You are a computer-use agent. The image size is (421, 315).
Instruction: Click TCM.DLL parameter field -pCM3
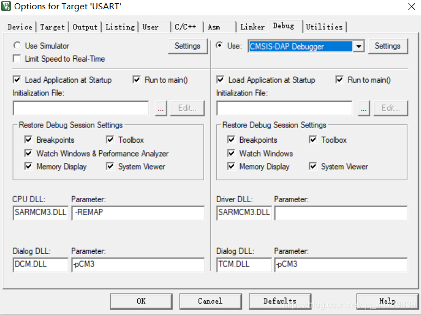(341, 264)
